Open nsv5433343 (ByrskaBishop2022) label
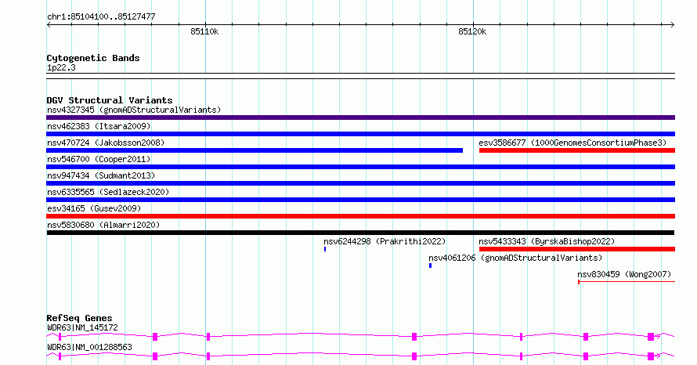The image size is (697, 365). click(547, 241)
